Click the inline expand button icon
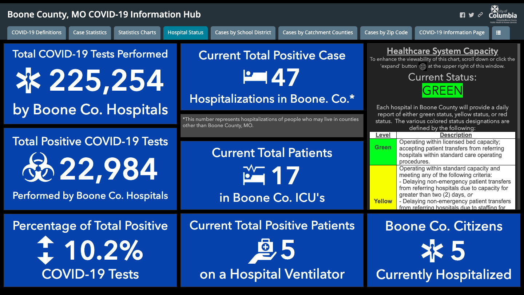 pyautogui.click(x=422, y=66)
